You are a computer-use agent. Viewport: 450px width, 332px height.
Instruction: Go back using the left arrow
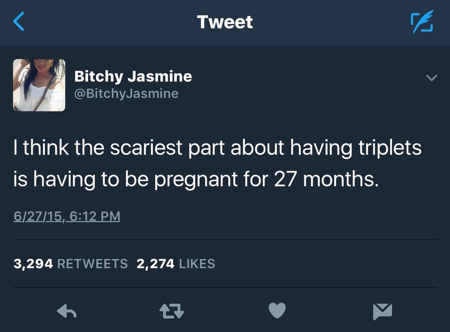[x=19, y=22]
